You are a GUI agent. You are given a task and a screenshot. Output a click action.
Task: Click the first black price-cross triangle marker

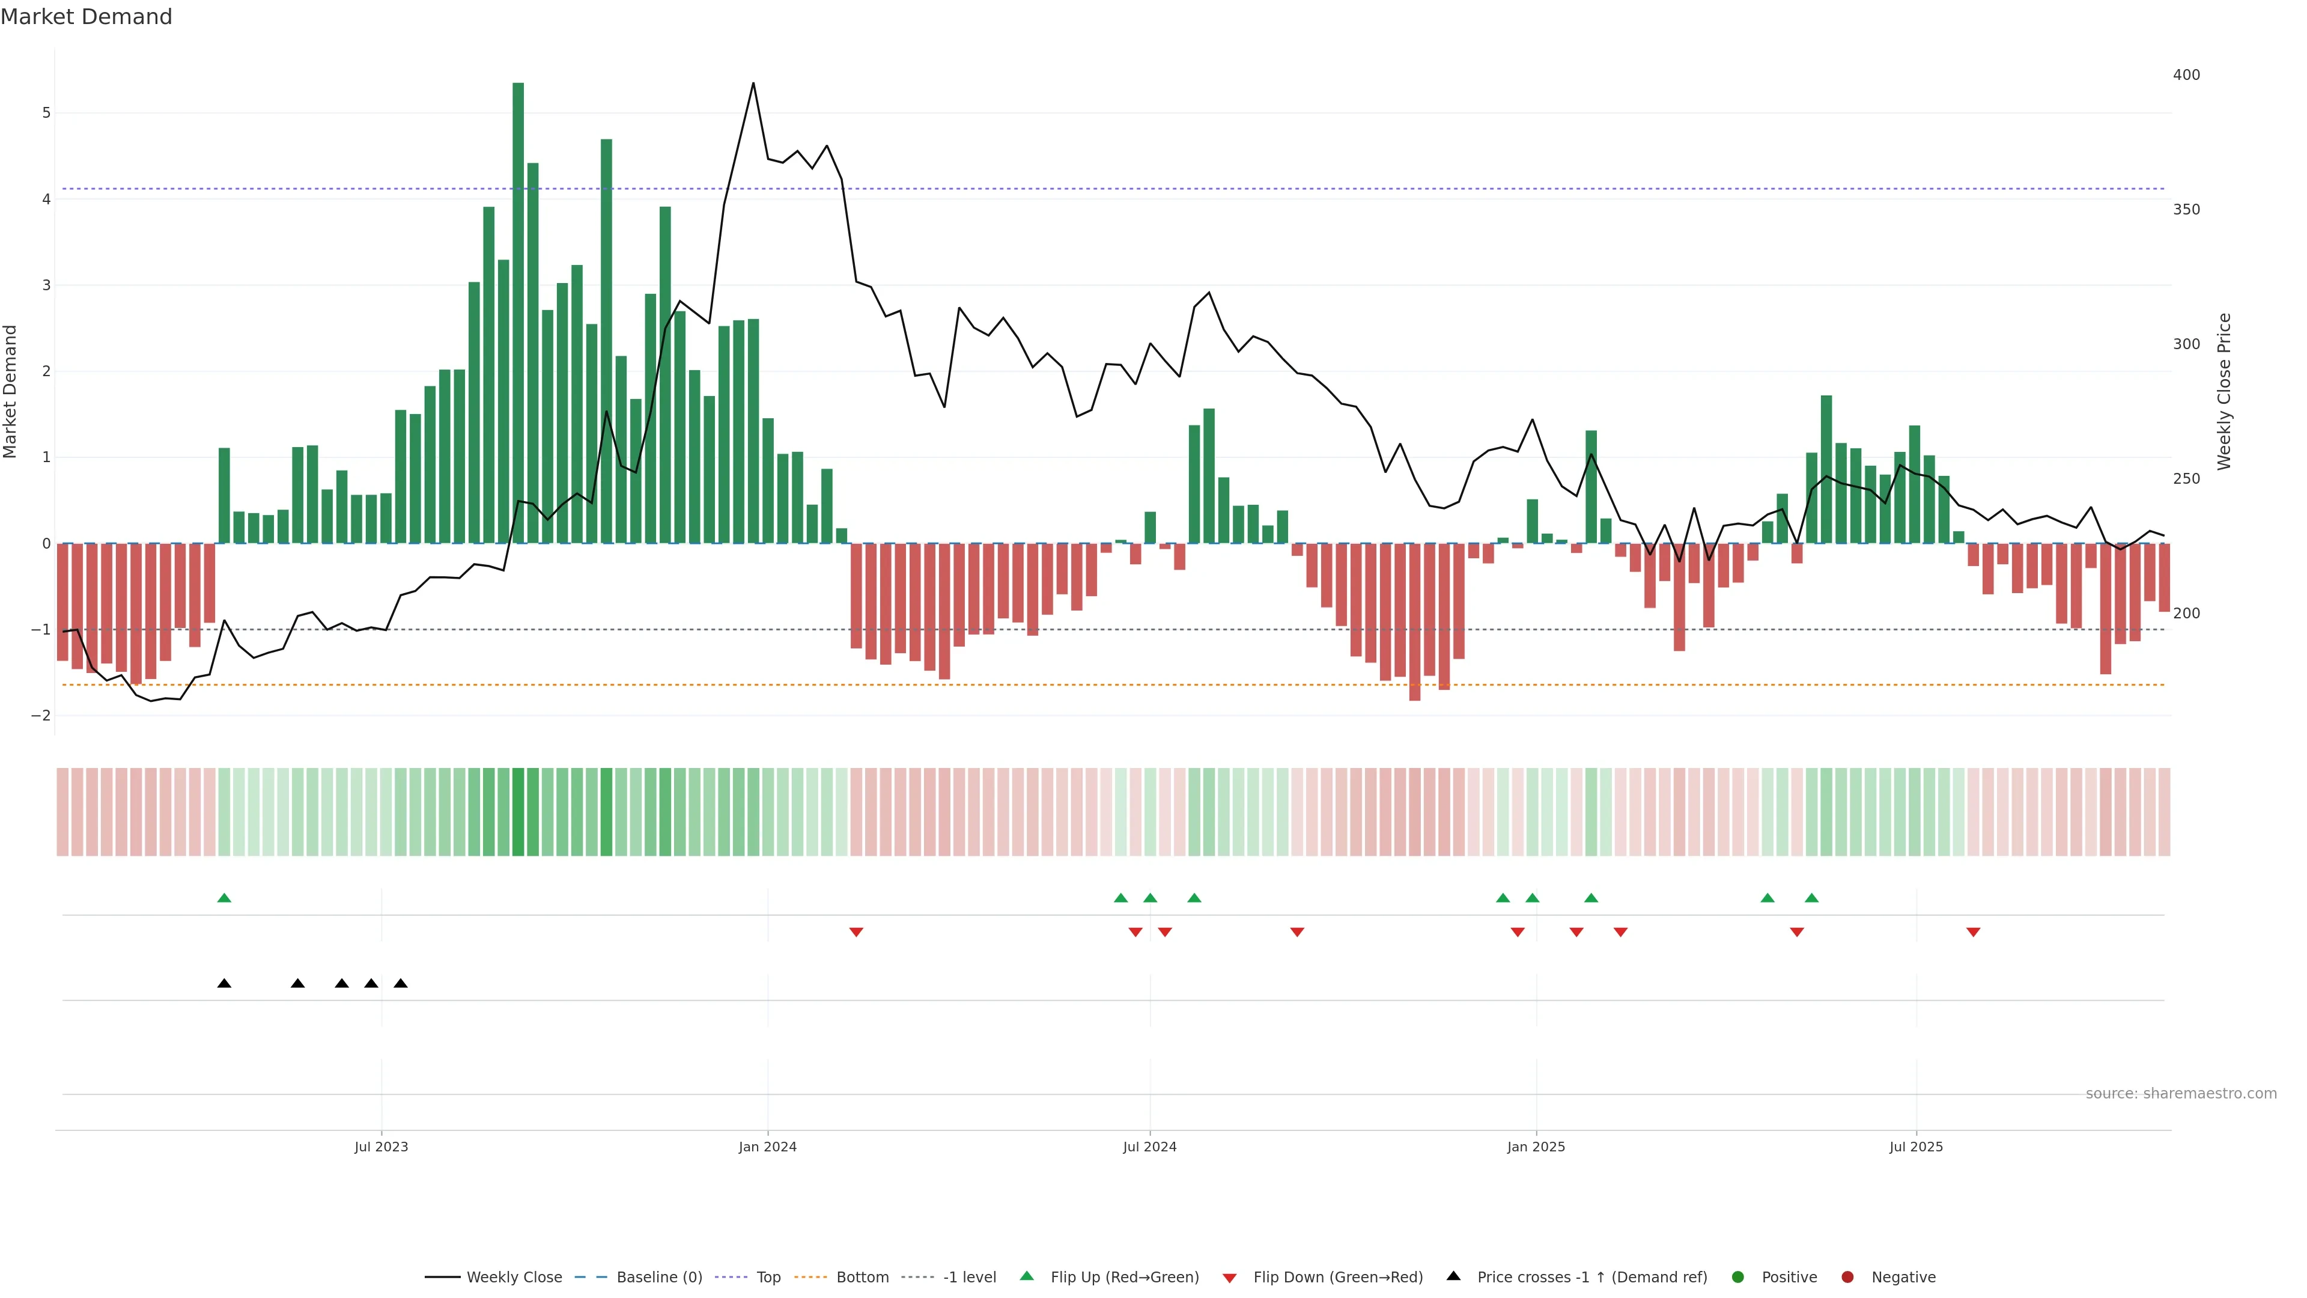[224, 984]
